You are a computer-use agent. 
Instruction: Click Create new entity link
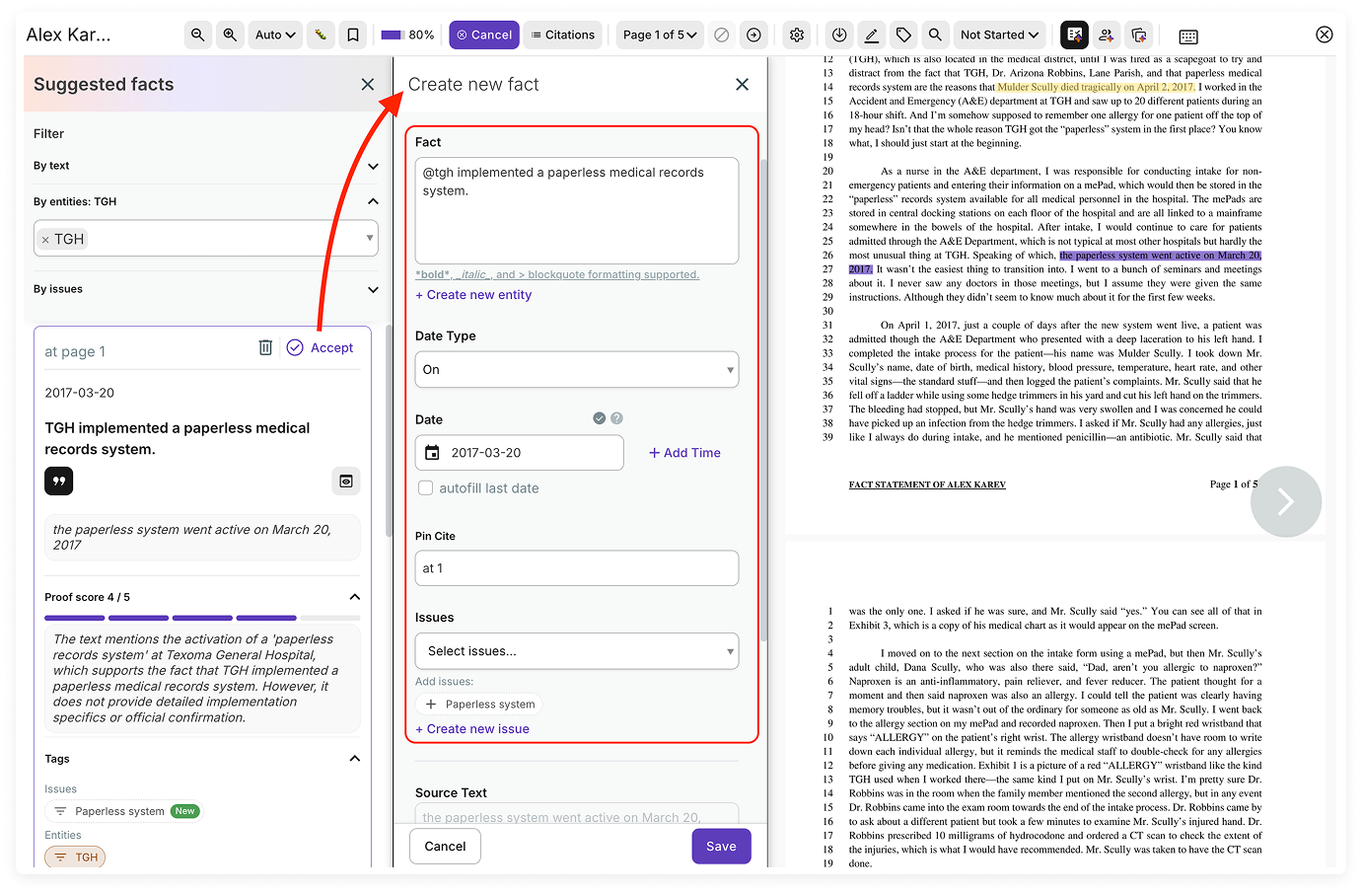[x=473, y=295]
